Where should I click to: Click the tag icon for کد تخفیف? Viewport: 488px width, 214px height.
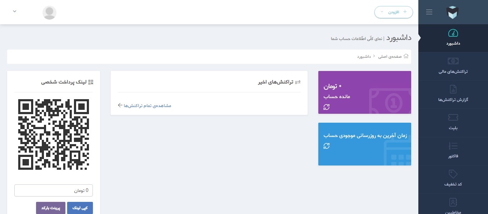point(453,174)
